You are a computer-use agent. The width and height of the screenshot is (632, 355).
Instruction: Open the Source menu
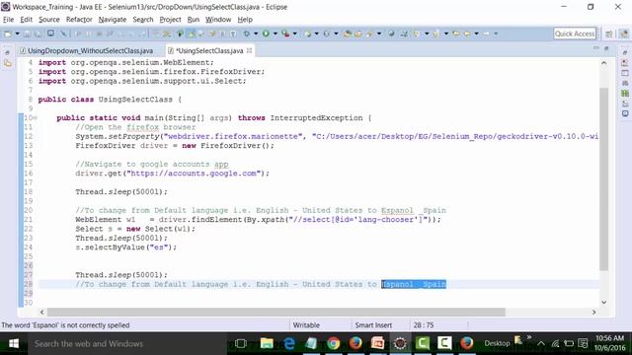tap(49, 20)
